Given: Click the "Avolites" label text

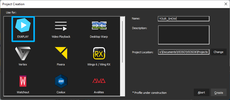Looking at the screenshot, I should pyautogui.click(x=99, y=92).
